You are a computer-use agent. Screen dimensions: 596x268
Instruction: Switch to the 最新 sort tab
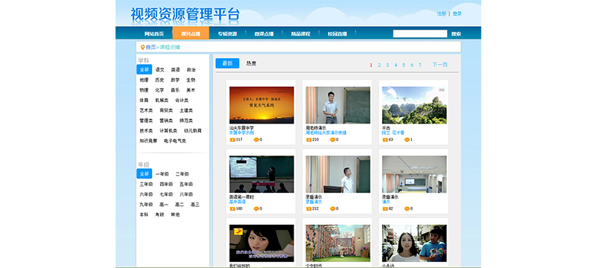[227, 63]
